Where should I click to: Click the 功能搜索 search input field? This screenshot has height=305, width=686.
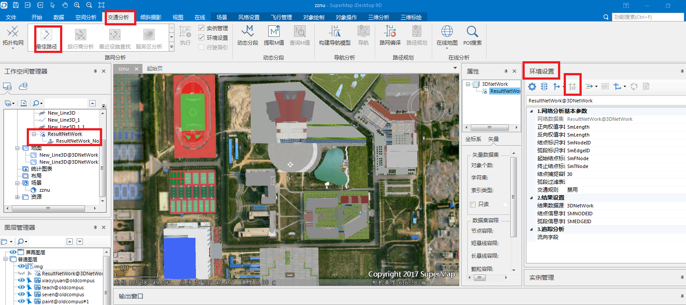[648, 17]
